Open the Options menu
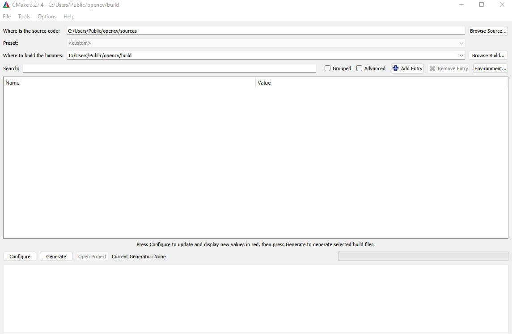This screenshot has width=512, height=334. tap(47, 16)
